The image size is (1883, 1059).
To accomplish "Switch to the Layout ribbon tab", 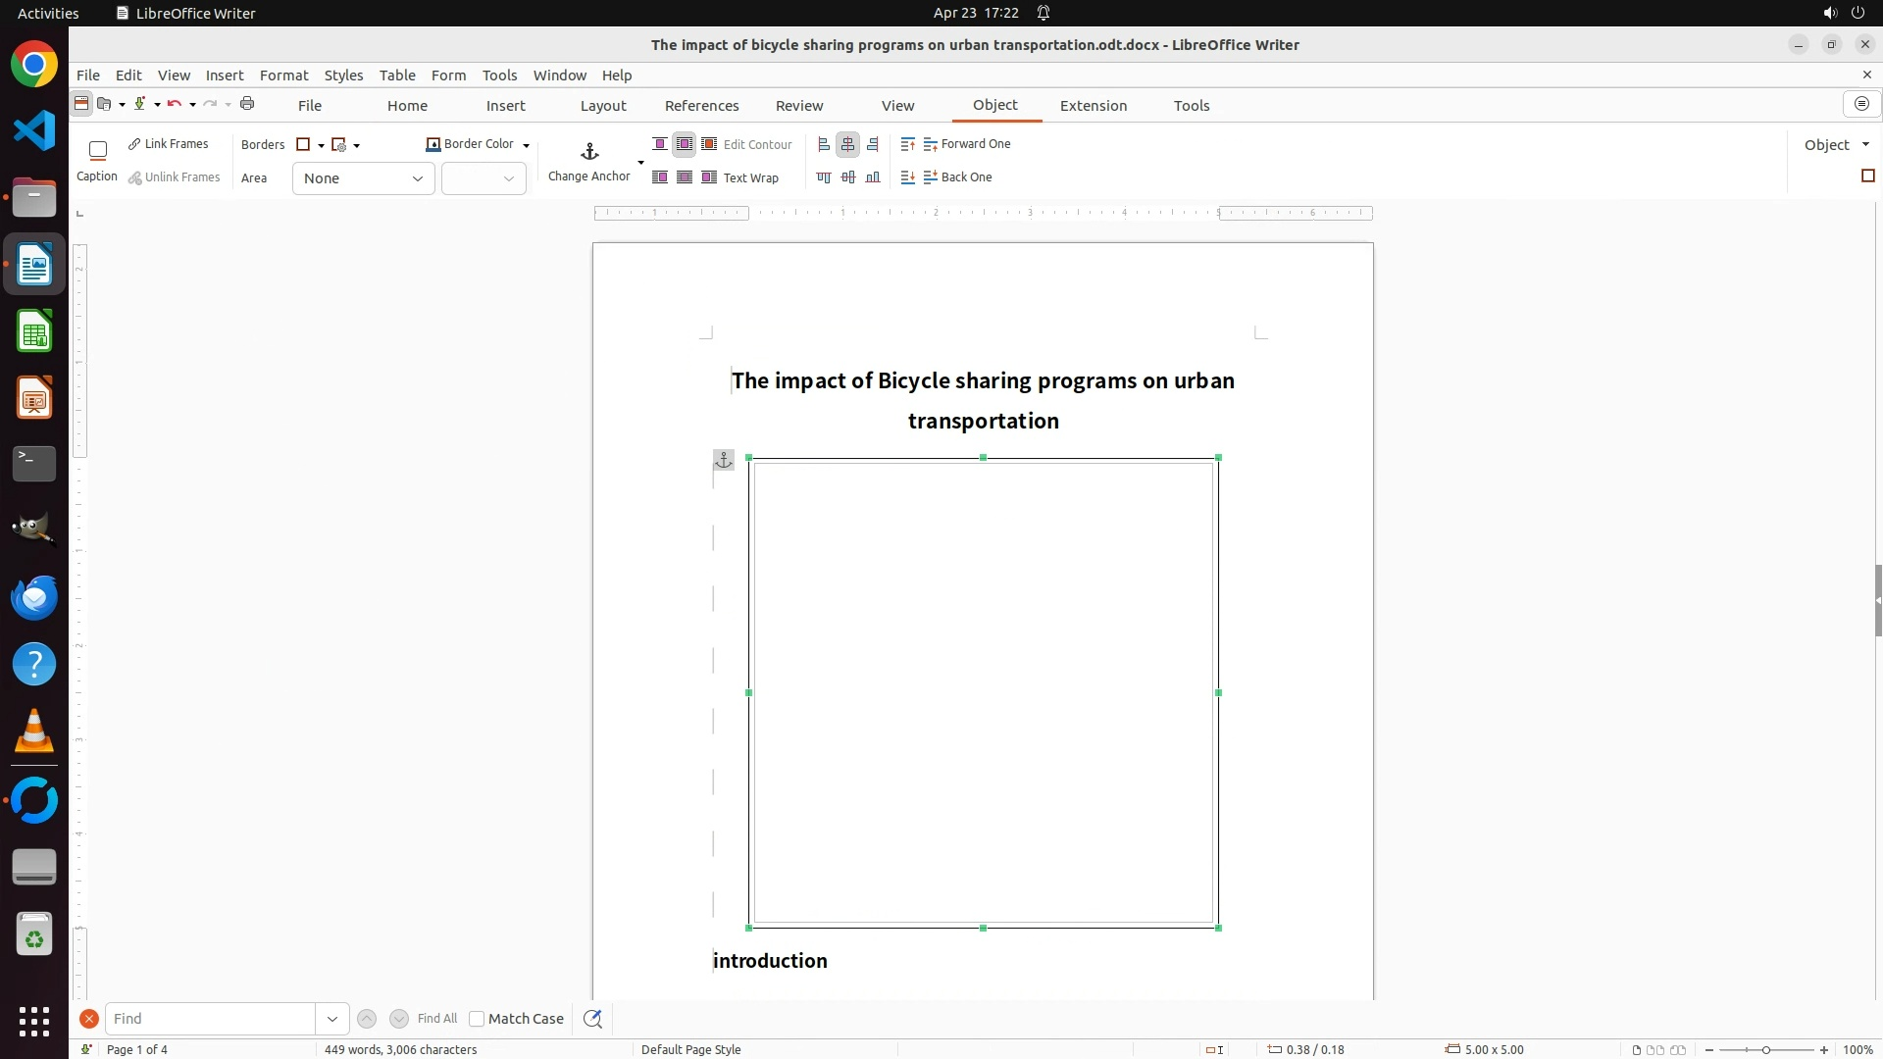I will click(602, 106).
